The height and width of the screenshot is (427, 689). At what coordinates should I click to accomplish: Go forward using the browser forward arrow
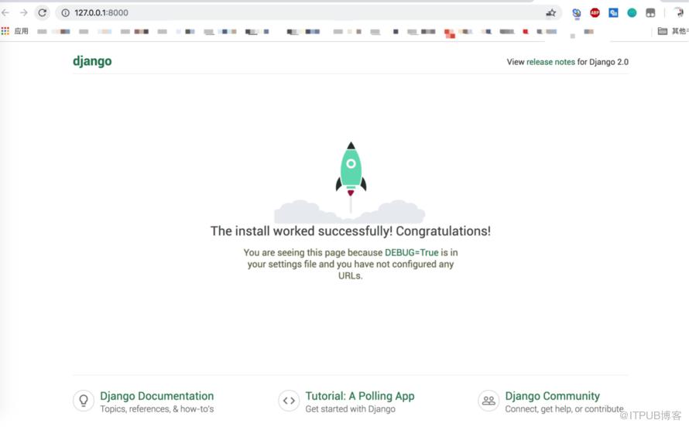pyautogui.click(x=24, y=12)
